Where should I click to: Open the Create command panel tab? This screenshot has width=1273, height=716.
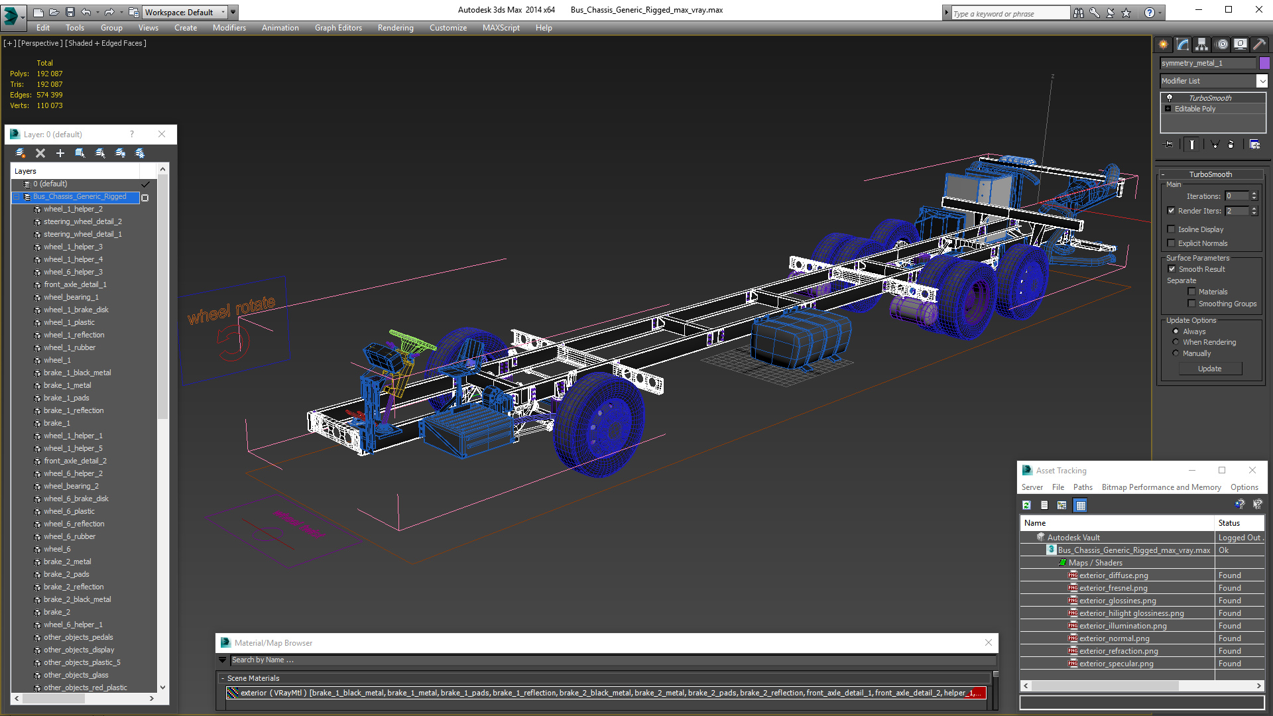pos(1164,44)
